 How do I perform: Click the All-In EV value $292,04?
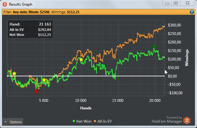click(x=44, y=30)
